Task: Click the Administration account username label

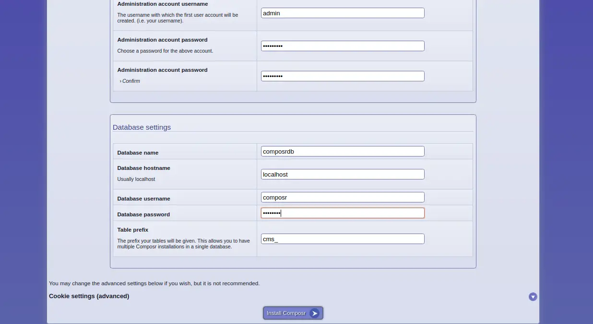Action: click(163, 4)
